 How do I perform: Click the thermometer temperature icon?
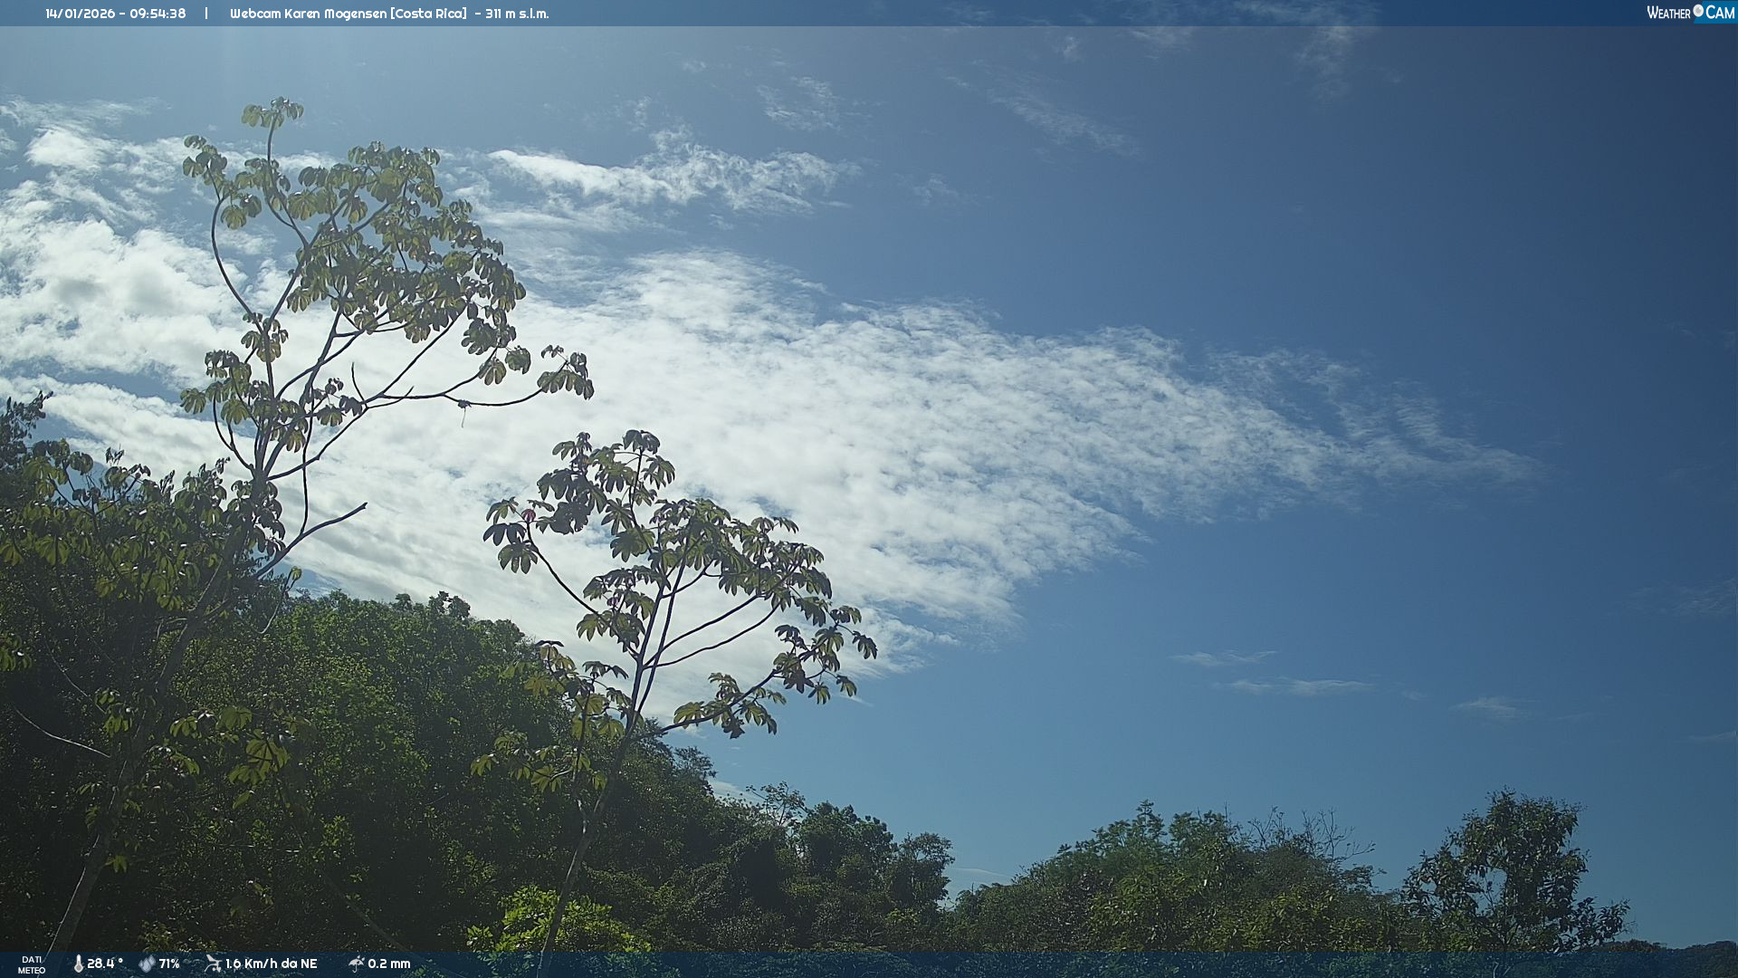coord(78,964)
